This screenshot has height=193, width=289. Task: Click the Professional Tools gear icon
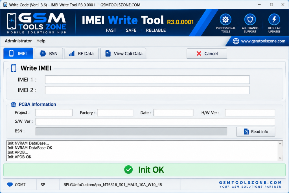225,19
